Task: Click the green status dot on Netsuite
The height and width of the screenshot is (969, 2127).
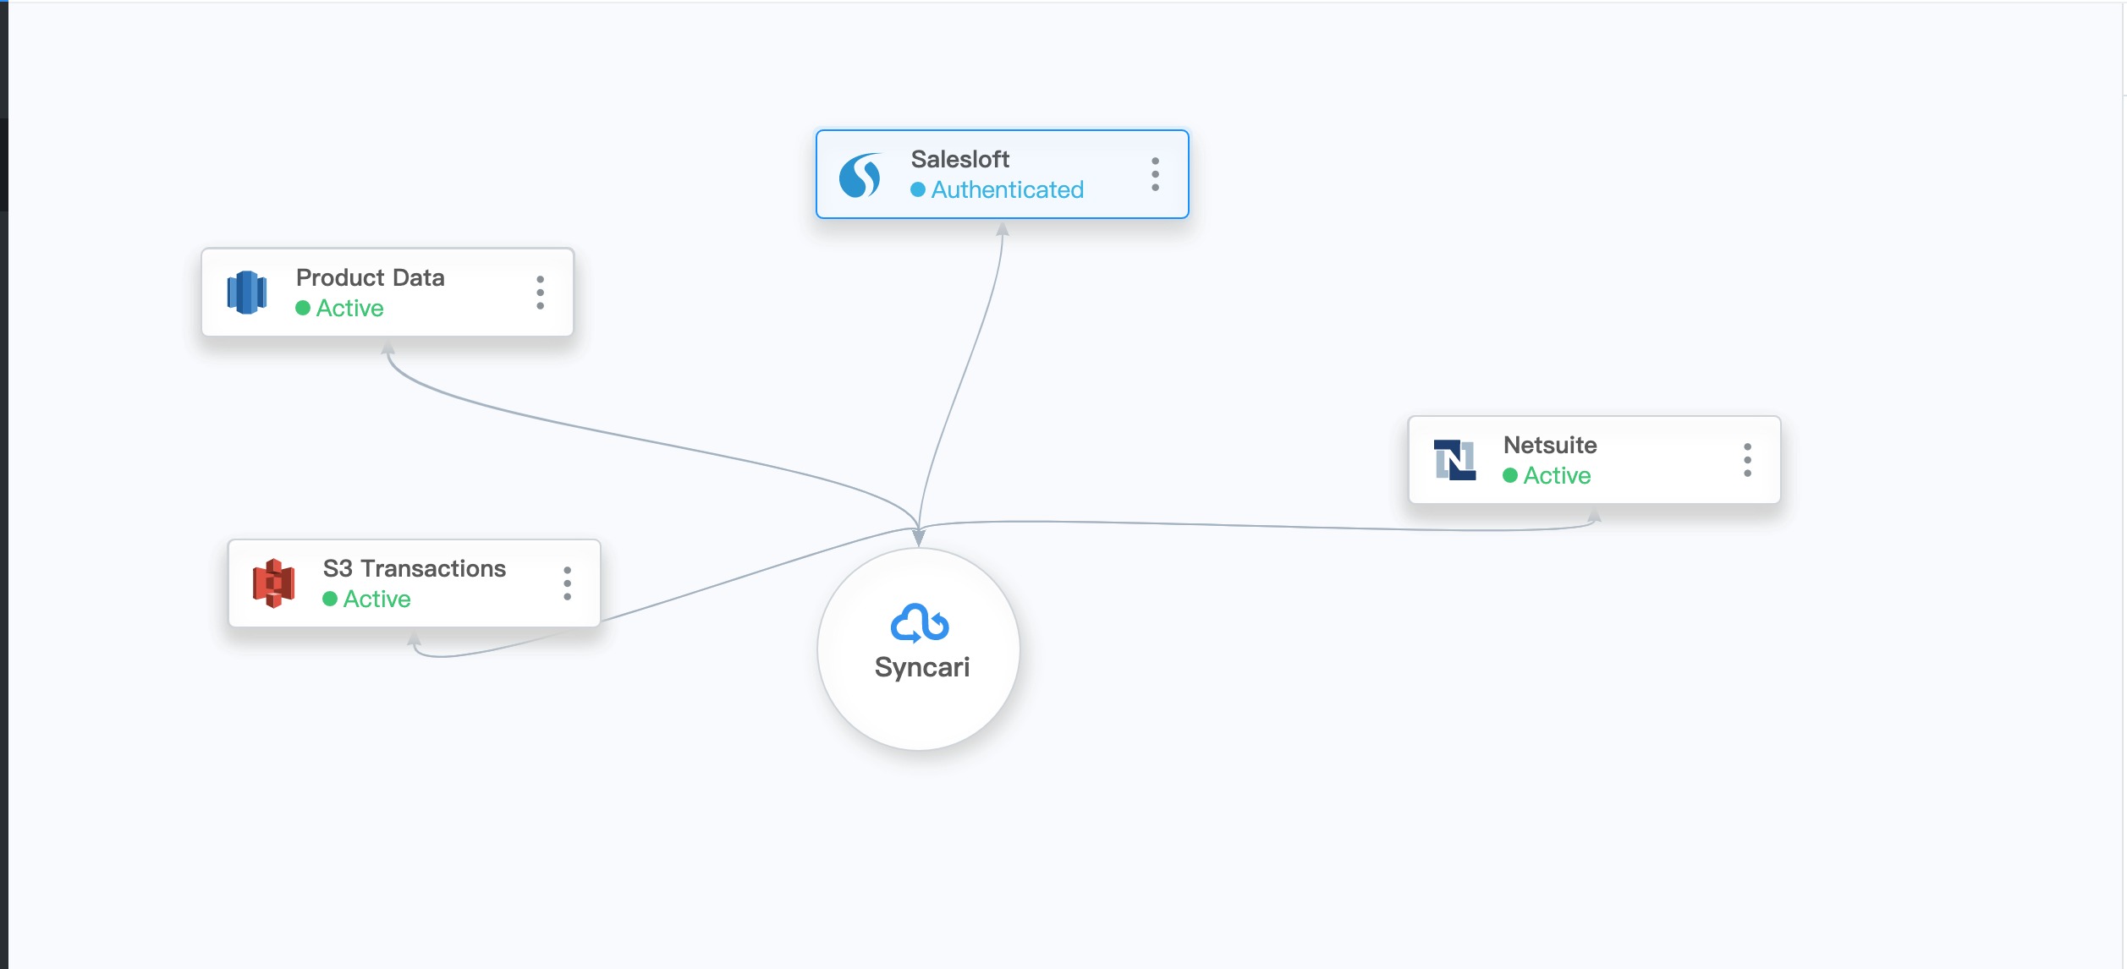Action: [x=1509, y=476]
